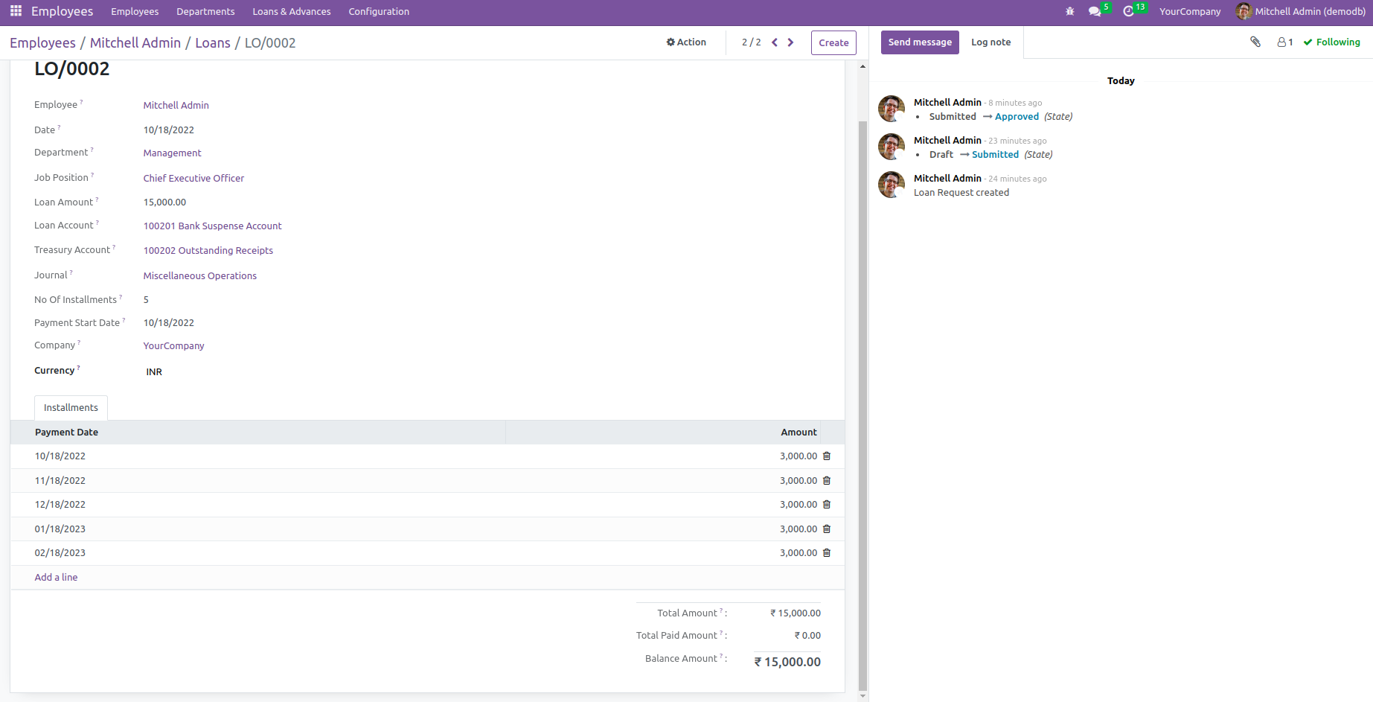Delete the 02/18/2023 installment row

click(826, 553)
